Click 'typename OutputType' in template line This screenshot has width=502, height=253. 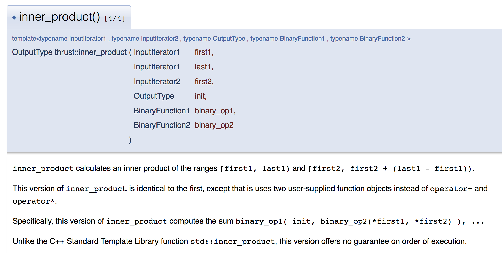pyautogui.click(x=214, y=39)
